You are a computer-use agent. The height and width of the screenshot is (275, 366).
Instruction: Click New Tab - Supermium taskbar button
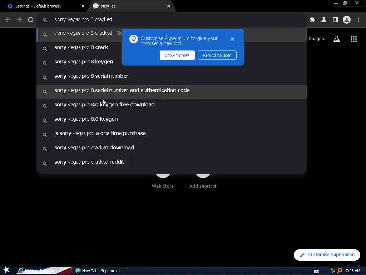click(x=100, y=271)
